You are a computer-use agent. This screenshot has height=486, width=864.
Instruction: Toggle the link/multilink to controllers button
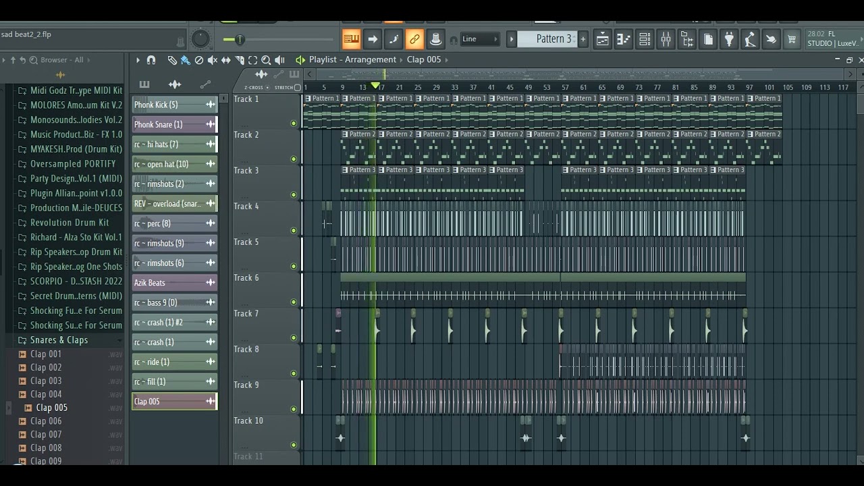pyautogui.click(x=414, y=39)
